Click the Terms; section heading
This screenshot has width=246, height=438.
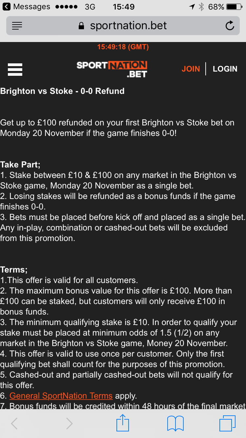coord(14,270)
